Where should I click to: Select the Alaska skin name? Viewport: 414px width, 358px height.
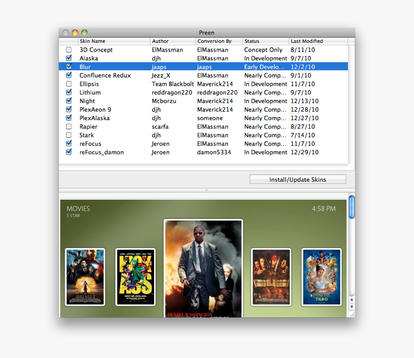(x=89, y=58)
